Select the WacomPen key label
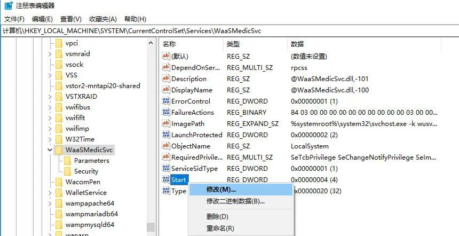 (83, 182)
